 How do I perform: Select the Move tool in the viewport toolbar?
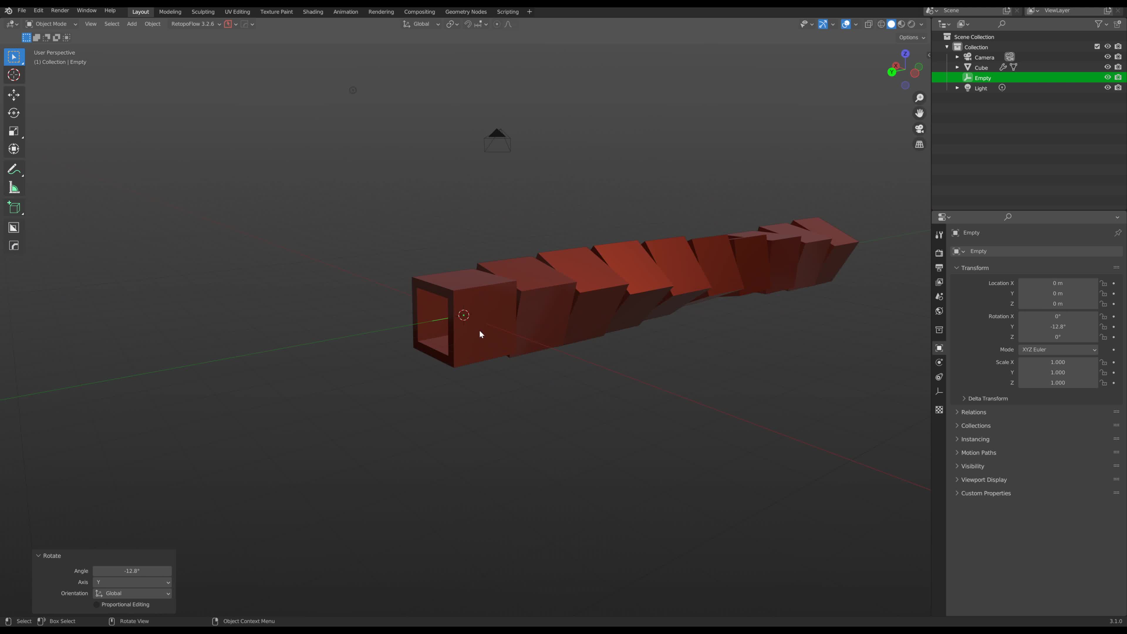[x=14, y=95]
